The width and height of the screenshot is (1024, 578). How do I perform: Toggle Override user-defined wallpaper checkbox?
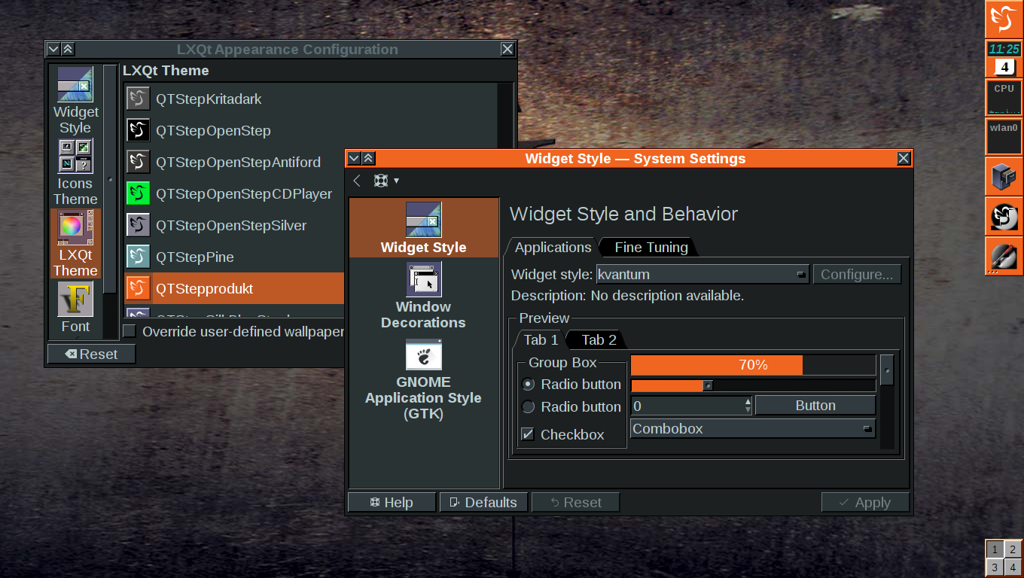(130, 331)
